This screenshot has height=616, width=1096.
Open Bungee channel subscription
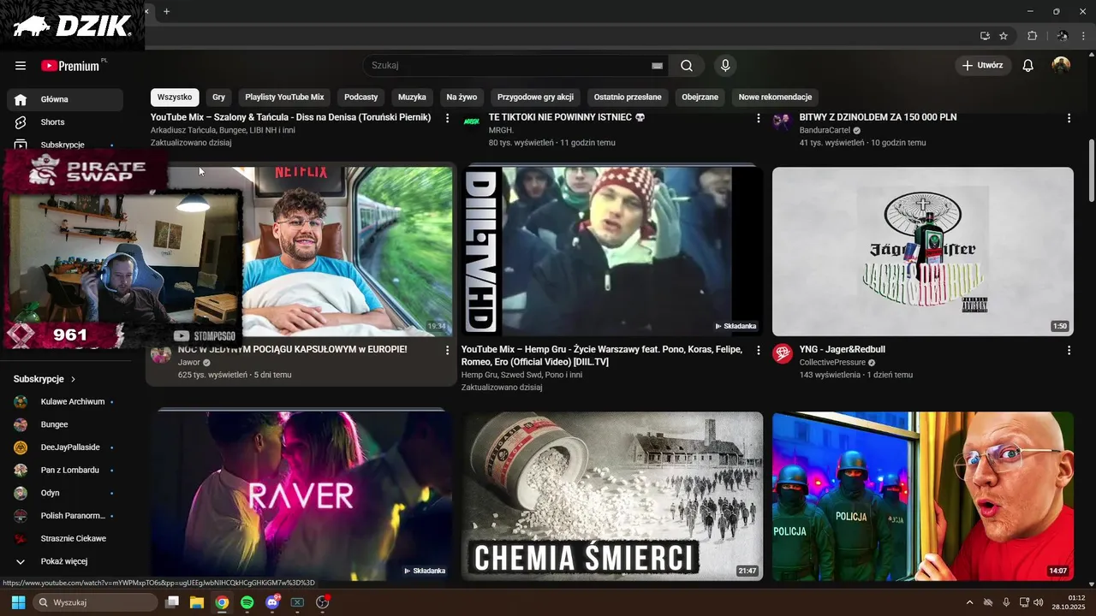tap(64, 424)
